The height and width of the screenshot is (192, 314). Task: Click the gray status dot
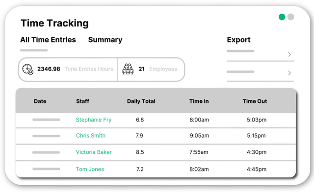[x=290, y=17]
